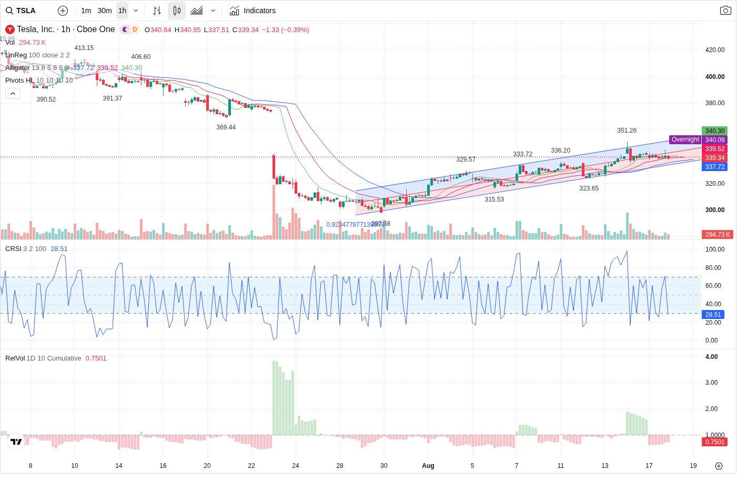
Task: Select the Pivots HL indicator legend
Action: coord(39,81)
